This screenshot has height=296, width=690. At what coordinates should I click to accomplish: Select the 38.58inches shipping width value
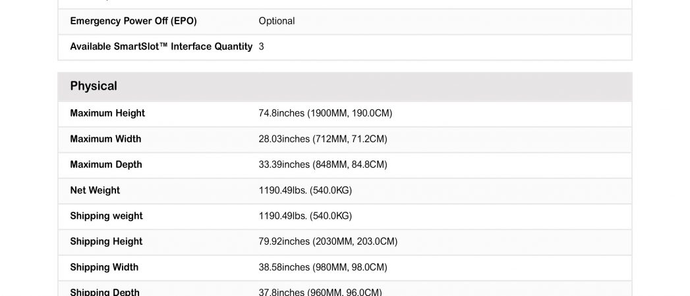click(x=323, y=267)
